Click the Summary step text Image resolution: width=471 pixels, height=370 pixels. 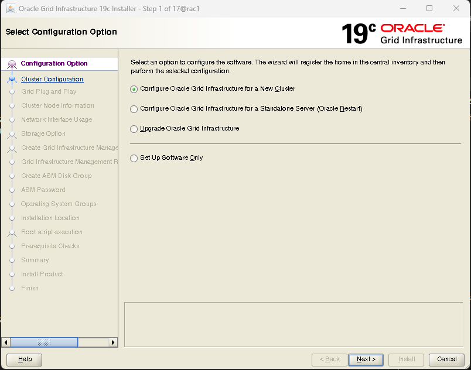click(x=35, y=260)
